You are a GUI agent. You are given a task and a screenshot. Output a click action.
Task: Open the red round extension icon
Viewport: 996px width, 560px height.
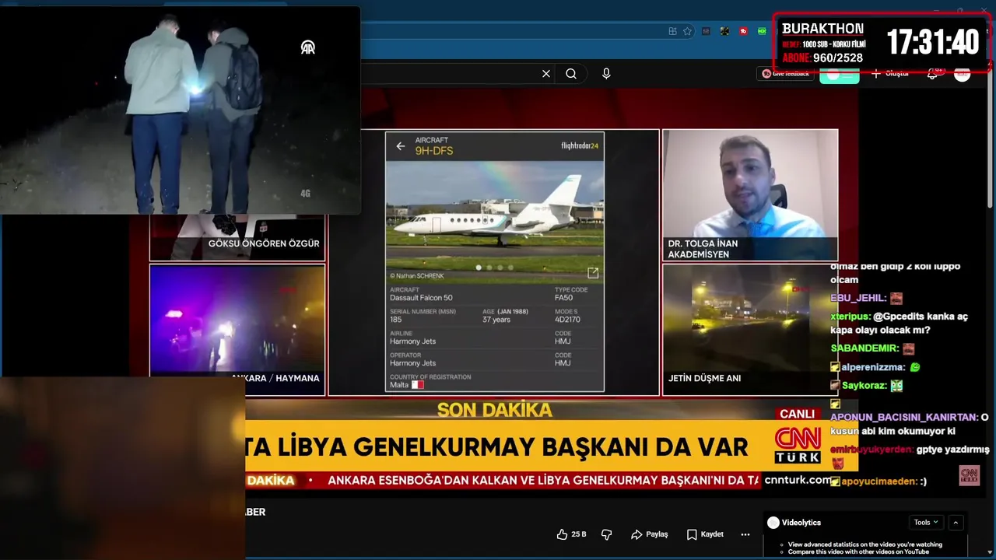point(743,31)
